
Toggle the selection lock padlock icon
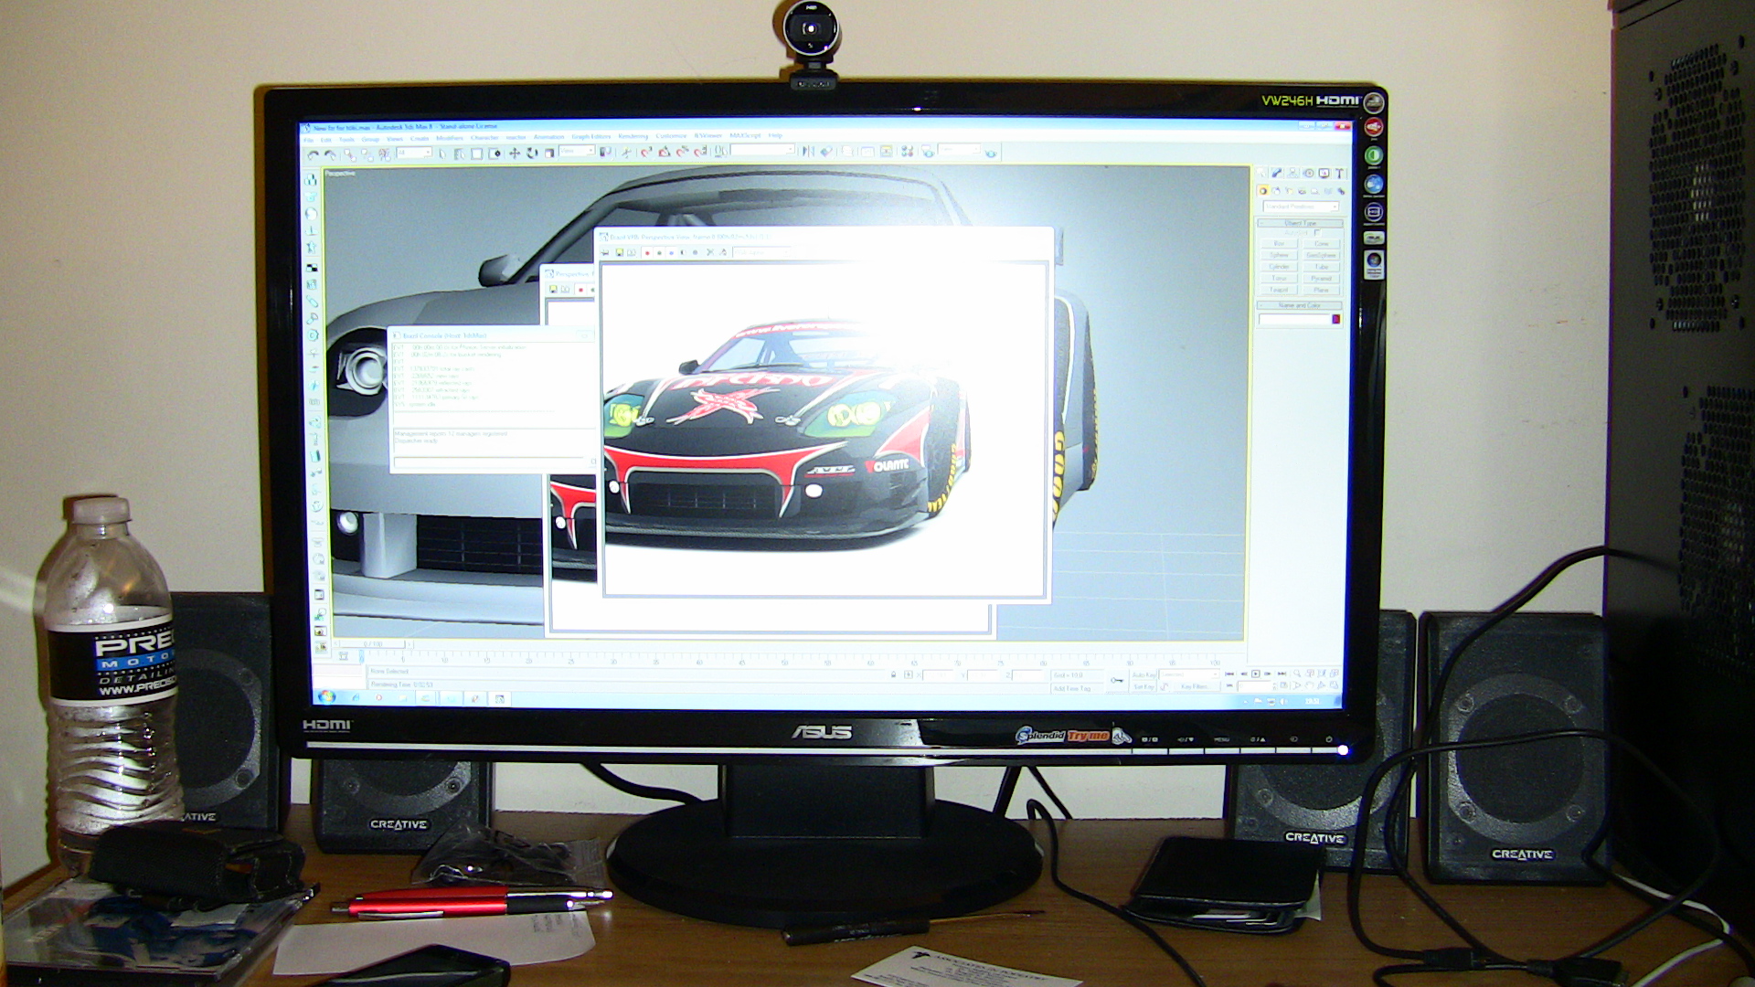(x=893, y=674)
